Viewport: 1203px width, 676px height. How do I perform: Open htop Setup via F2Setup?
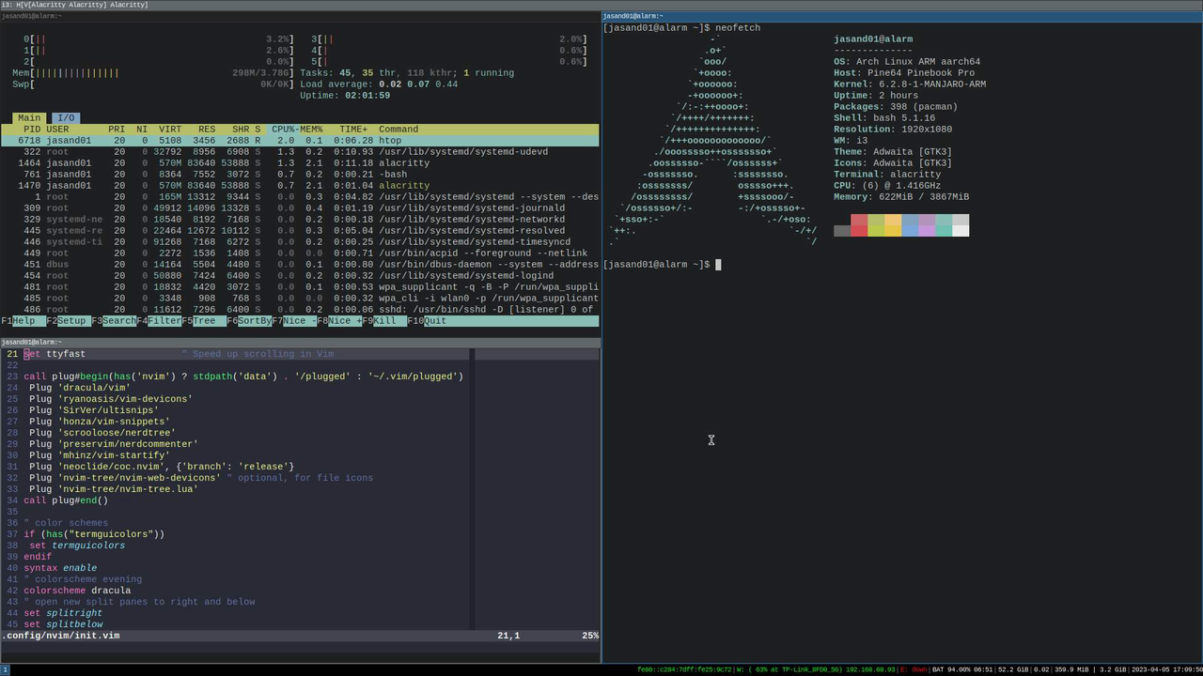(x=66, y=320)
